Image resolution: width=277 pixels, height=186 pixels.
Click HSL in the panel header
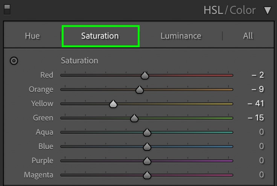click(213, 10)
